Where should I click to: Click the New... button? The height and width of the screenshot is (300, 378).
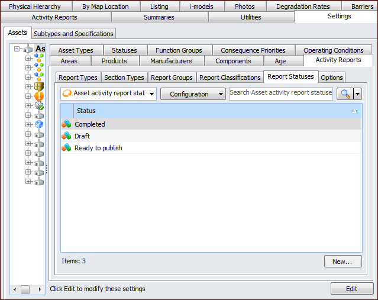[343, 262]
